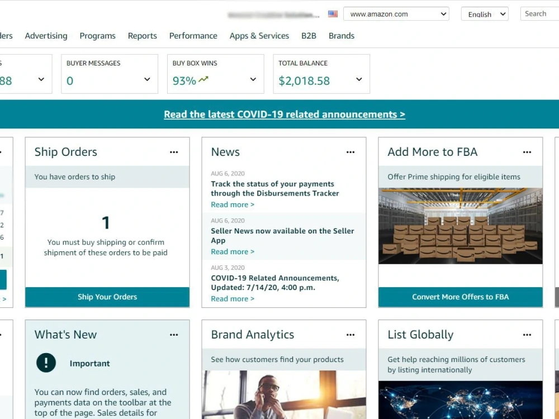559x419 pixels.
Task: Expand the Buyer Messages dropdown
Action: [x=147, y=79]
